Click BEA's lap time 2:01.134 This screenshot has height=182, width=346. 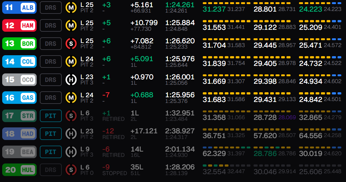coord(180,149)
